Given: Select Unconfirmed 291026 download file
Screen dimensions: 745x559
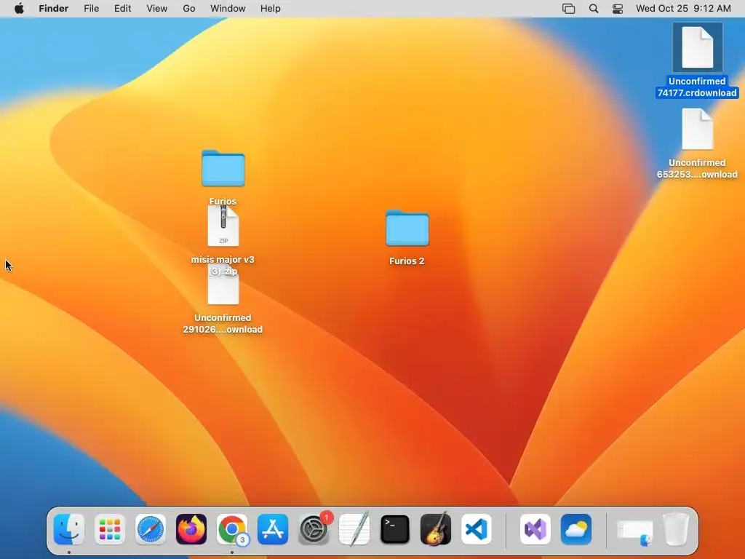Looking at the screenshot, I should coord(223,285).
